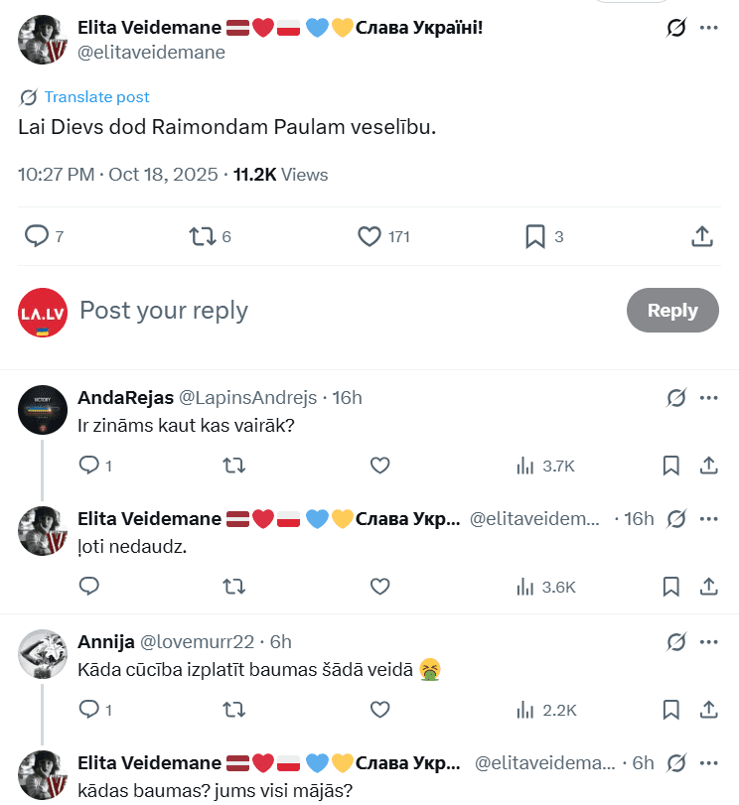Open more options on AndaRejas's reply
Viewport: 739px width, 805px height.
(708, 398)
